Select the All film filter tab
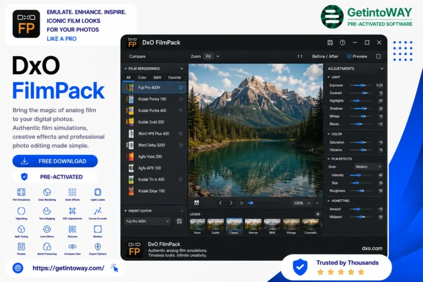423x282 pixels. point(128,78)
